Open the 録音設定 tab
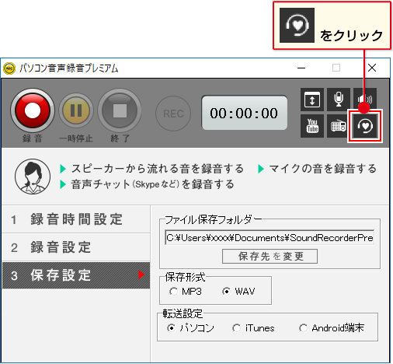Image resolution: width=393 pixels, height=364 pixels. [76, 247]
